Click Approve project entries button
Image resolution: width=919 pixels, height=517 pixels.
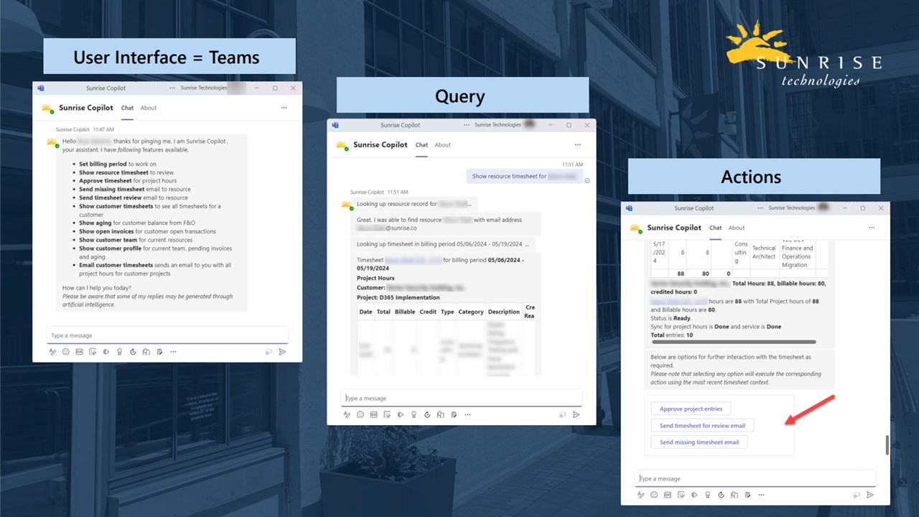[x=691, y=409]
